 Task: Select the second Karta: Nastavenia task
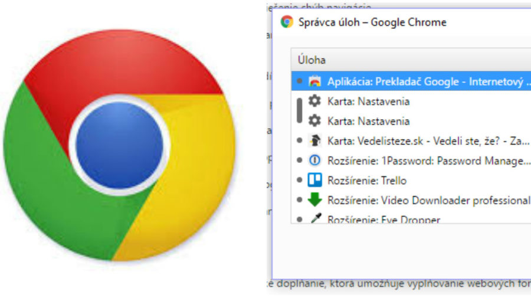(368, 121)
